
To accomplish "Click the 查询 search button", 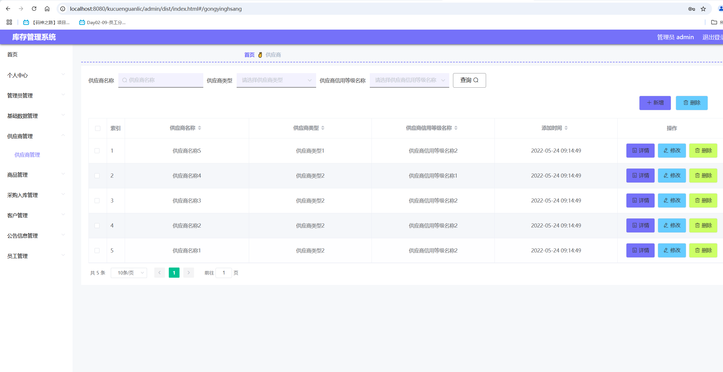I will [469, 80].
